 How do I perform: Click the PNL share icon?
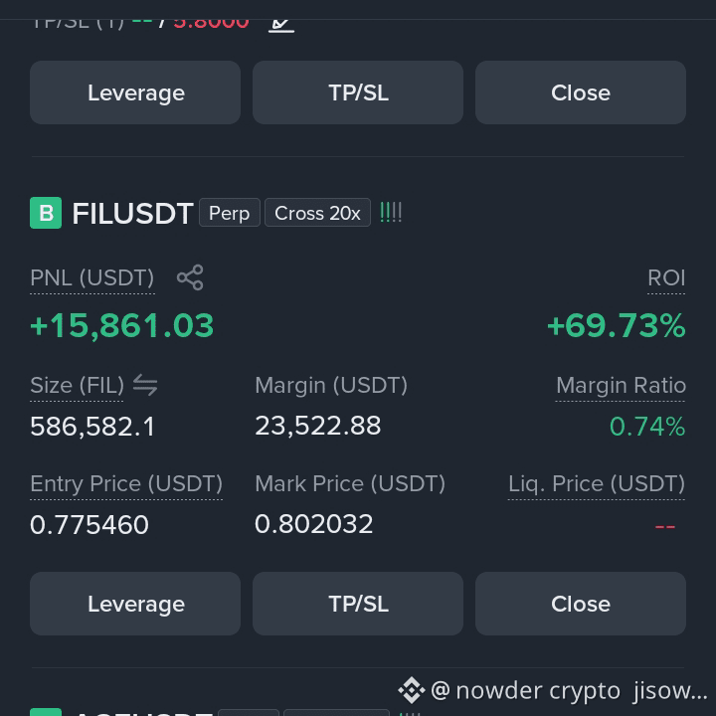(190, 277)
